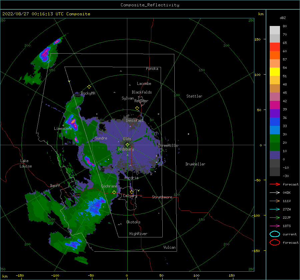Click the red forecast oval legend icon
Image resolution: width=300 pixels, height=280 pixels.
click(x=275, y=242)
